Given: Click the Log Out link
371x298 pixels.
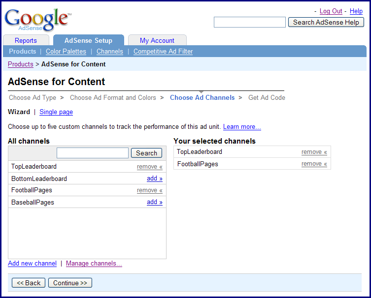Looking at the screenshot, I should click(x=331, y=11).
